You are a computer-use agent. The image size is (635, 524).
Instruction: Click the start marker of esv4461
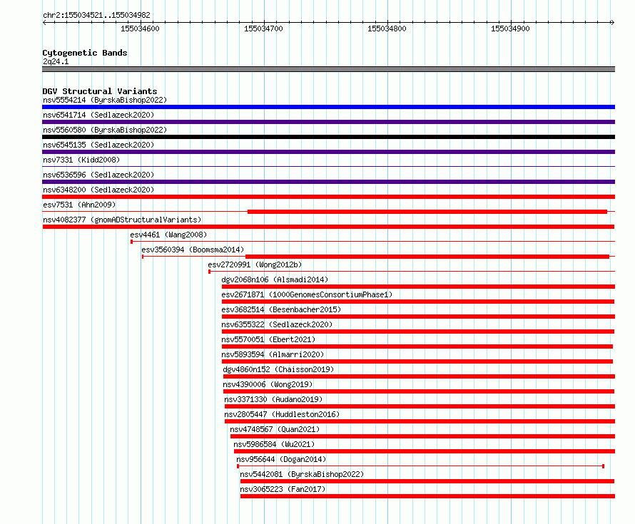tap(131, 242)
